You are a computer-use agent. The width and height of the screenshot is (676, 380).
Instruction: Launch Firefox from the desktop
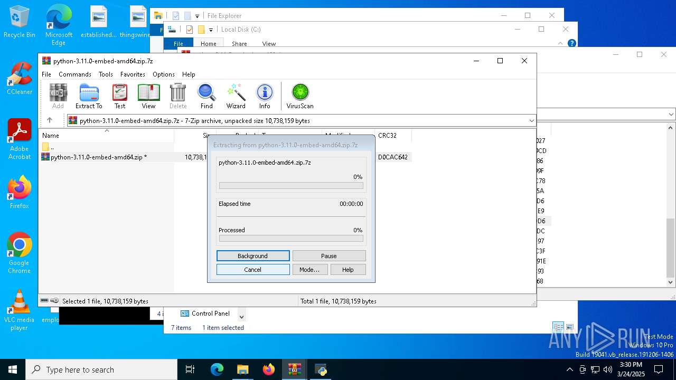[20, 193]
